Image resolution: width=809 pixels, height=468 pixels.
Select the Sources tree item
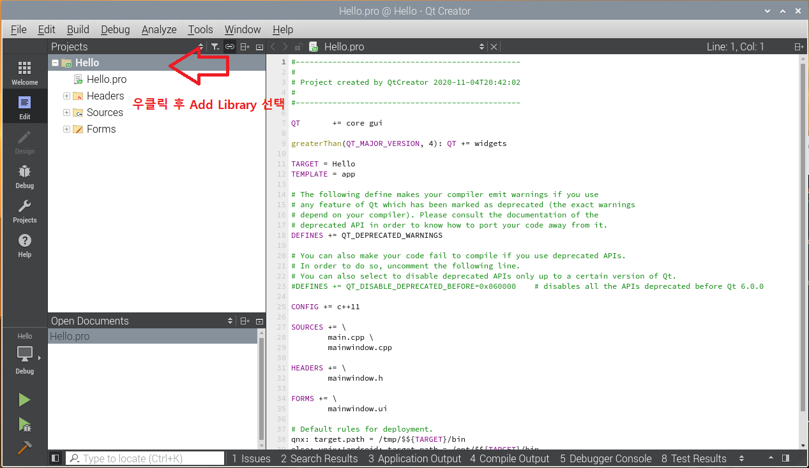pos(105,112)
